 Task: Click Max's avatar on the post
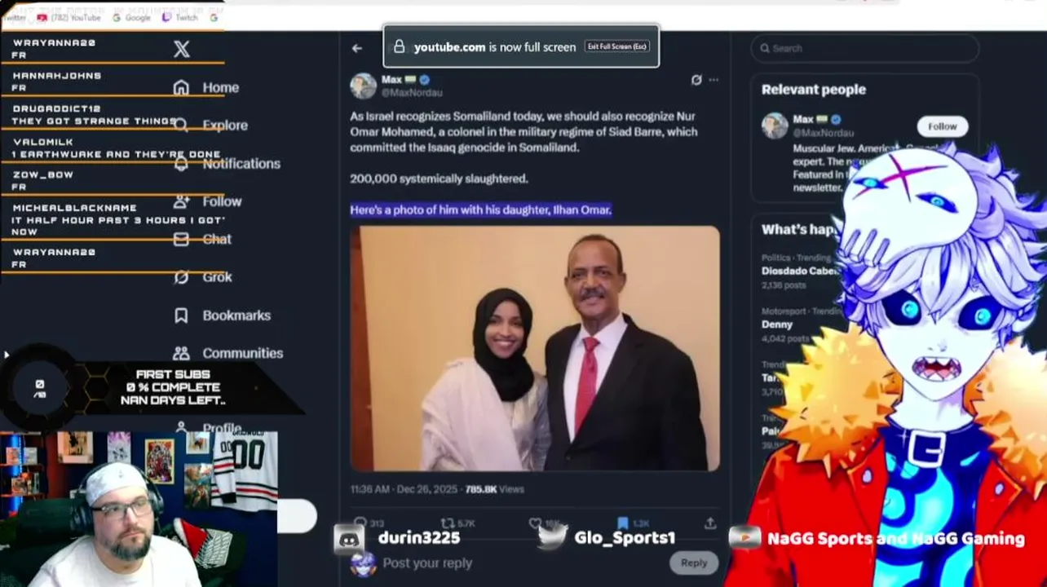(x=364, y=86)
